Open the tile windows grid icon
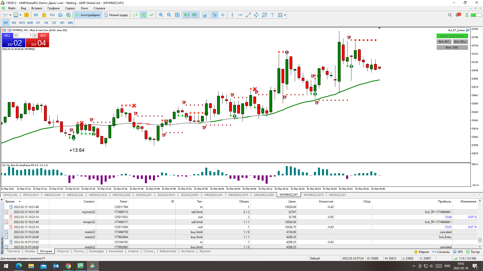The image size is (483, 271). pos(177,15)
